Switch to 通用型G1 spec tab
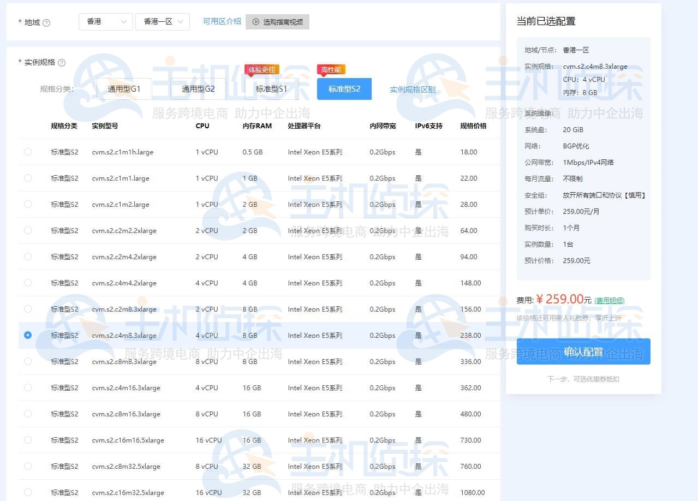Viewport: 698px width, 501px height. [124, 89]
